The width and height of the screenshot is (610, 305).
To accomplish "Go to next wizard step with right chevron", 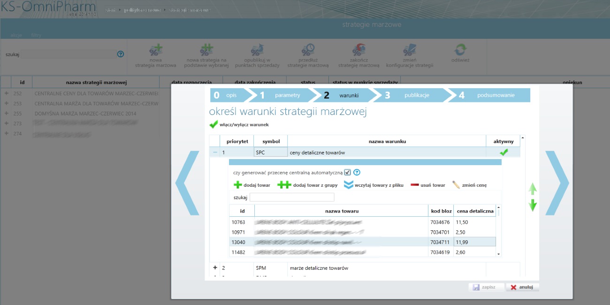I will pyautogui.click(x=557, y=183).
